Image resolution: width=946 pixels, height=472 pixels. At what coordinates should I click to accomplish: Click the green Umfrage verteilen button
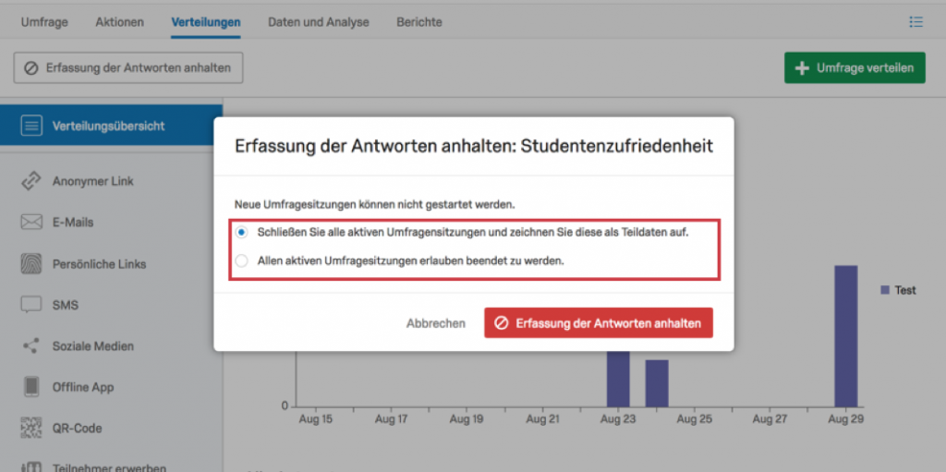click(x=855, y=67)
